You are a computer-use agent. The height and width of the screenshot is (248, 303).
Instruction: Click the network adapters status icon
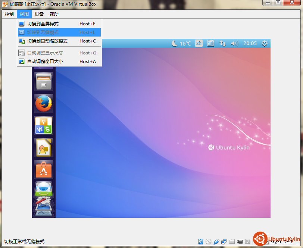224,242
